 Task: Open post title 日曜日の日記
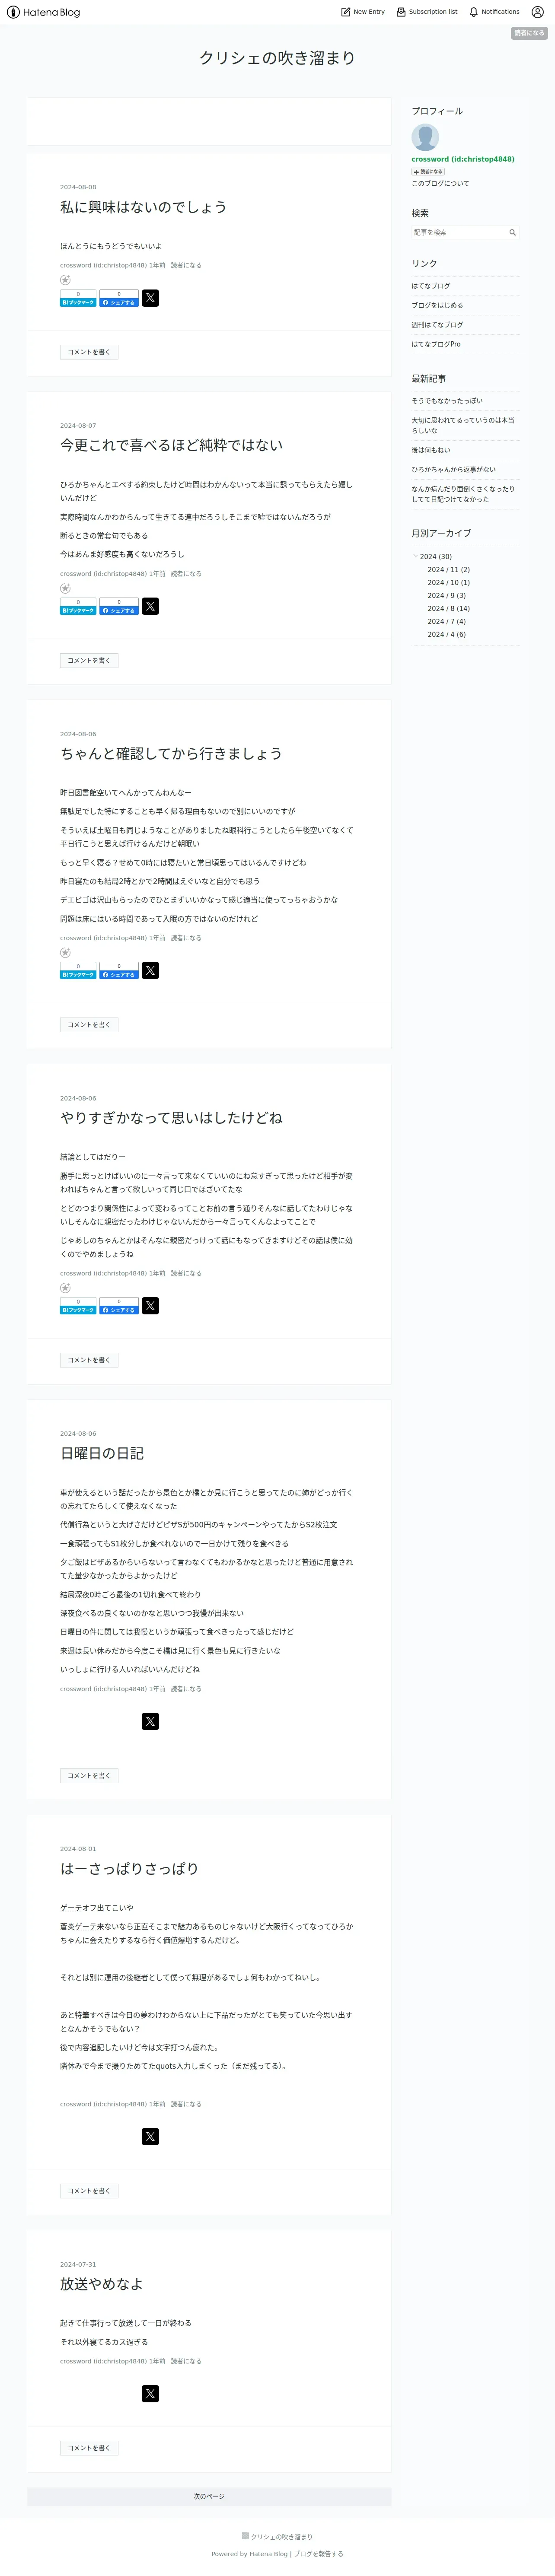(x=102, y=1453)
